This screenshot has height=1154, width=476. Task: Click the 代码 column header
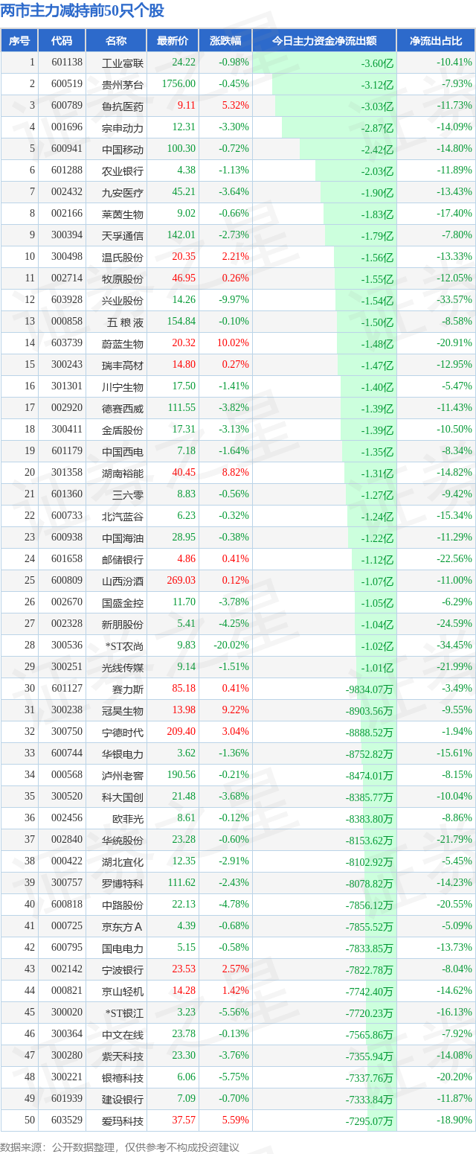pos(62,41)
